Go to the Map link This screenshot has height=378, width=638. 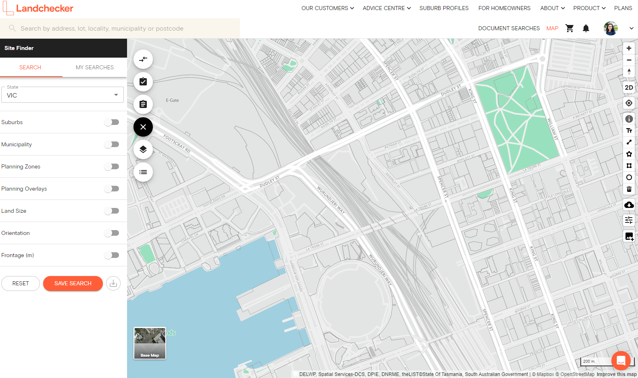click(x=553, y=28)
